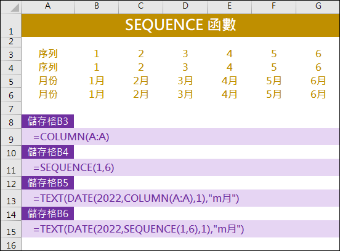This screenshot has height=251, width=340.
Task: Click the 儲存格B4 label cell
Action: 47,152
